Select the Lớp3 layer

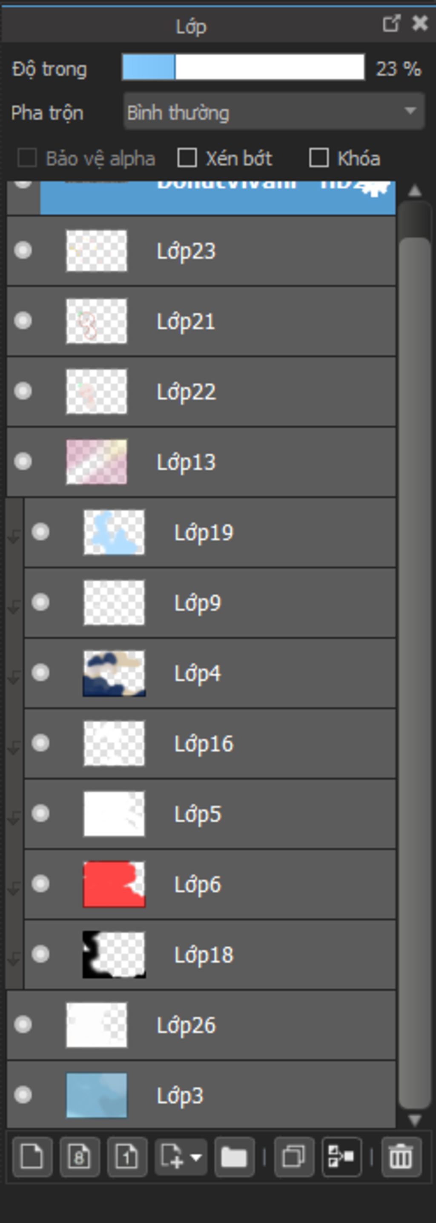coord(202,1096)
